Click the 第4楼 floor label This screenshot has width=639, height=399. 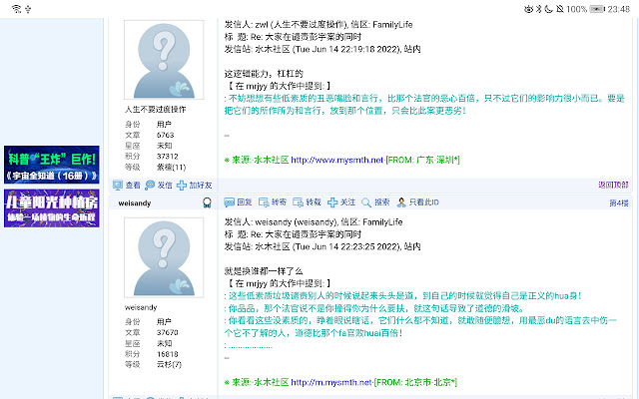tap(619, 202)
